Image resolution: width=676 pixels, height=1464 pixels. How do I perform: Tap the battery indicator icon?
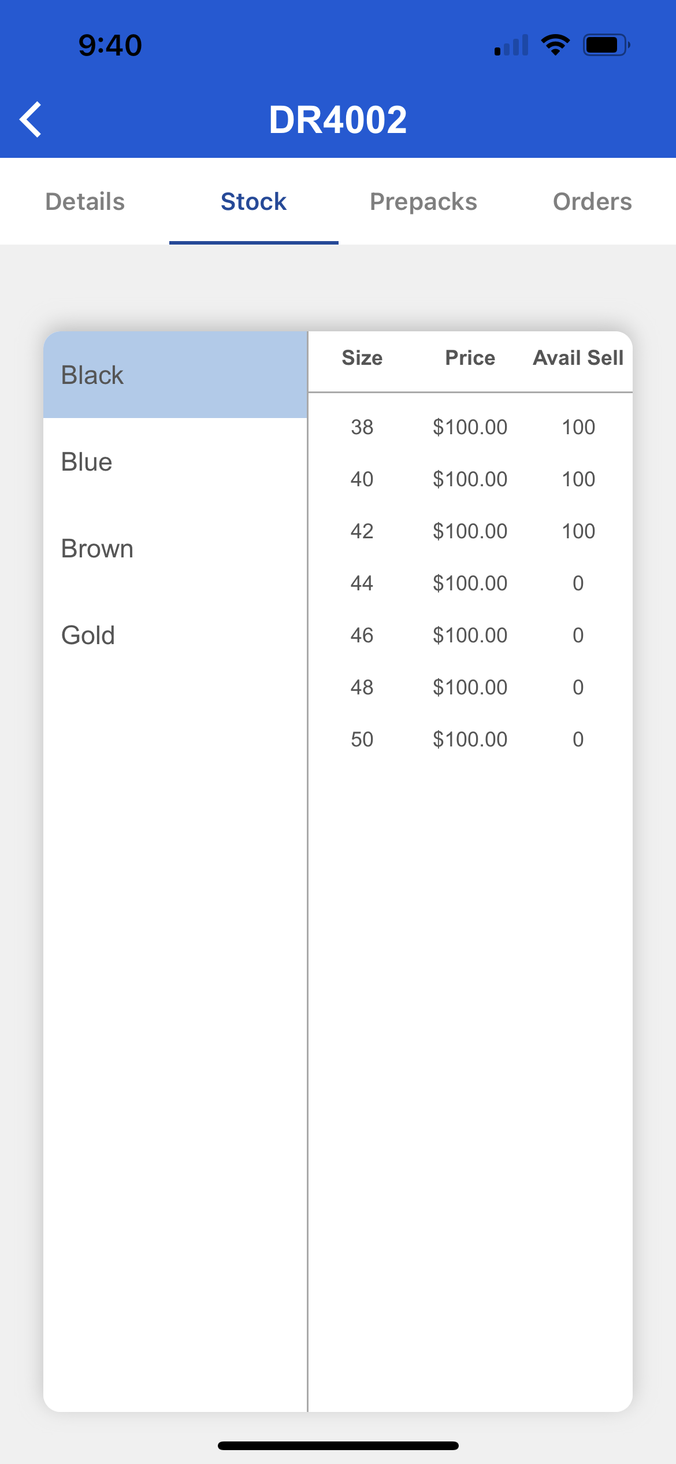606,45
